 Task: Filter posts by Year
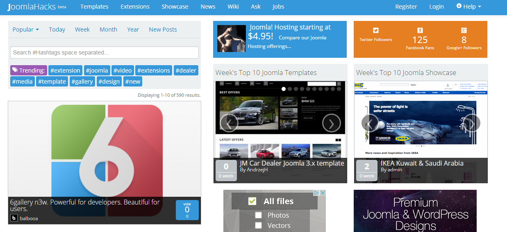click(133, 30)
